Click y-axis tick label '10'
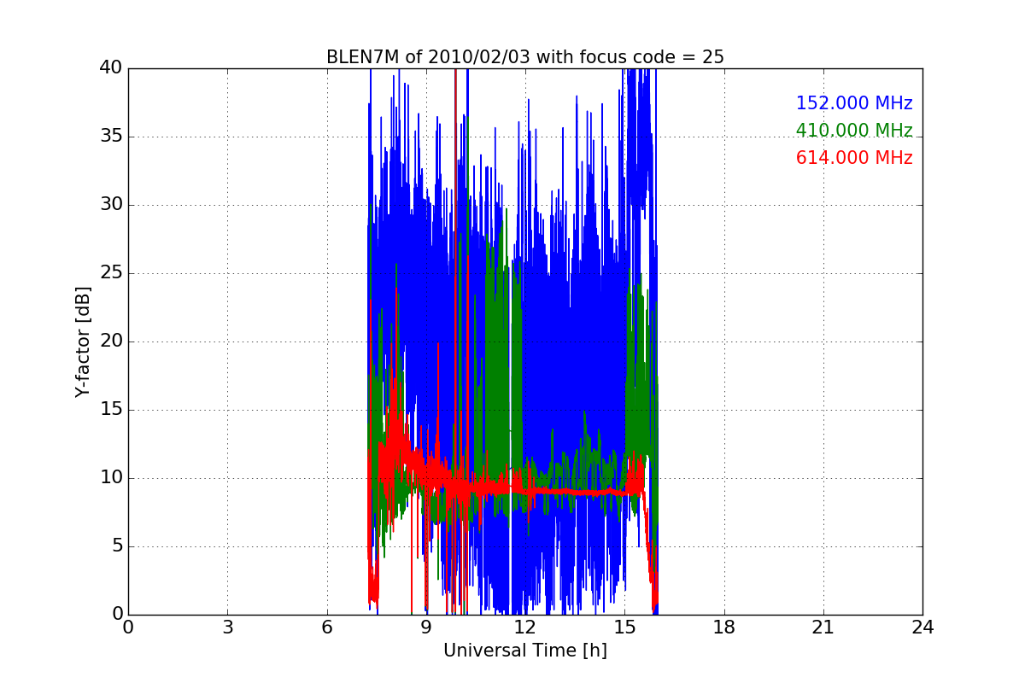Viewport: 1025px width, 683px height. tap(112, 478)
